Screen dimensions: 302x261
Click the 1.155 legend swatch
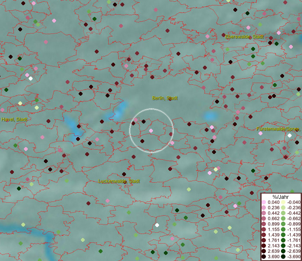(264, 229)
